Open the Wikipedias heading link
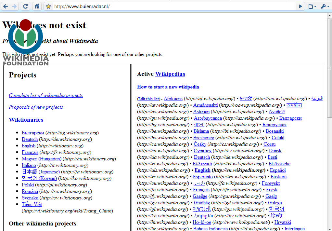The width and height of the screenshot is (332, 231). click(x=170, y=74)
